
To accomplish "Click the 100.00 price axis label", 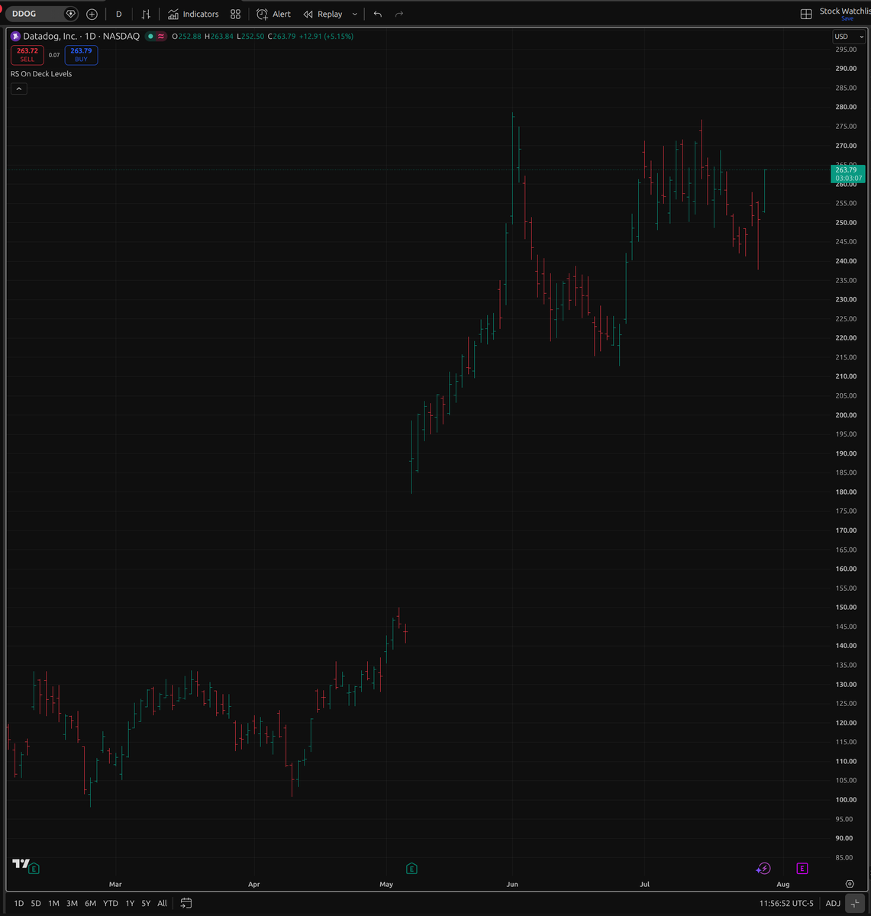I will point(845,800).
